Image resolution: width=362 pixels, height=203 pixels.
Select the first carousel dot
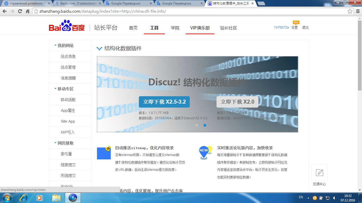(197, 125)
